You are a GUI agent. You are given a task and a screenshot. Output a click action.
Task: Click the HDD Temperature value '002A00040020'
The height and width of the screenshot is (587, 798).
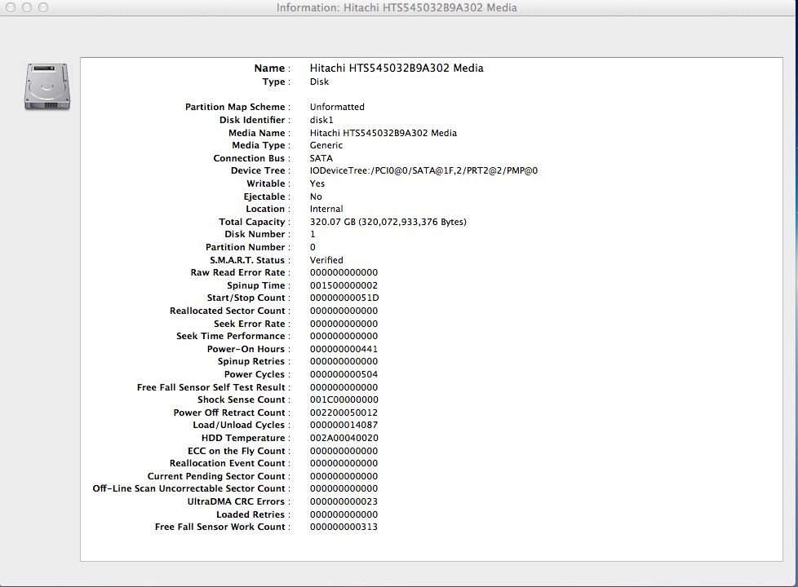point(344,438)
